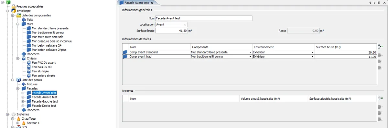The width and height of the screenshot is (388, 128).
Task: Click the Liste des parois cube icon
Action: pyautogui.click(x=18, y=80)
